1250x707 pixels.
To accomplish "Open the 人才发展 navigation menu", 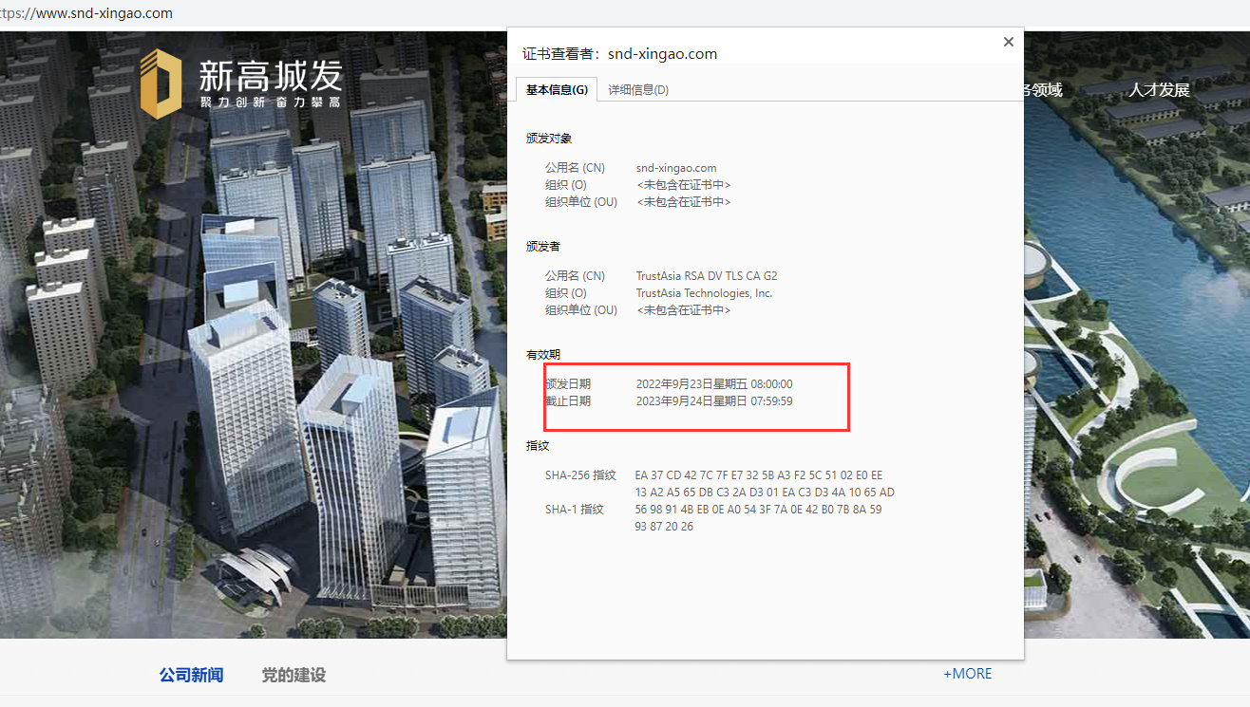I will coord(1159,90).
